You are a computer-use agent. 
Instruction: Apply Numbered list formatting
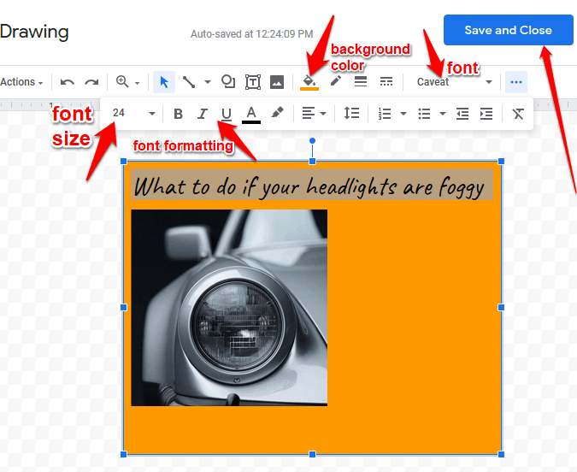[x=385, y=114]
